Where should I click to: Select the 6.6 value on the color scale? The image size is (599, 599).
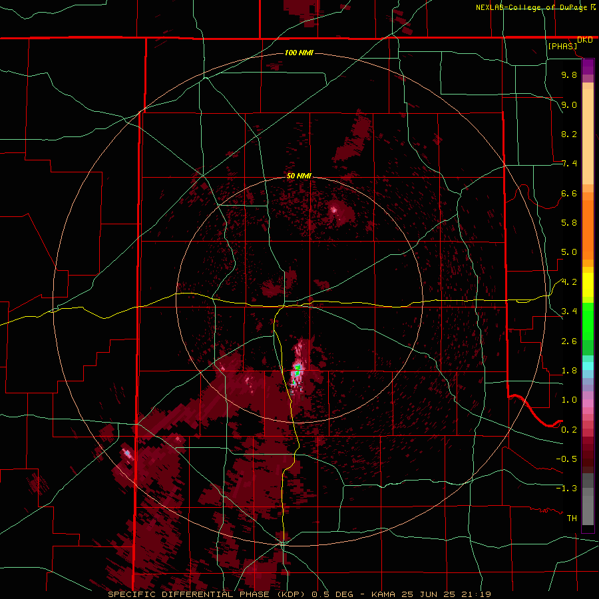569,193
